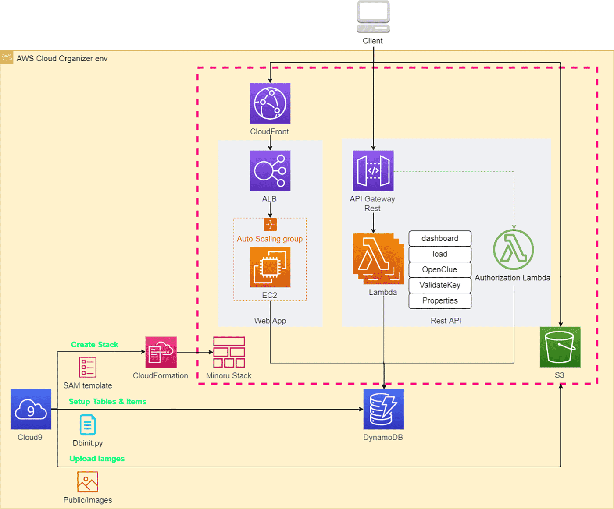The image size is (614, 509).
Task: Click the 'Cloud9' label text
Action: (30, 437)
